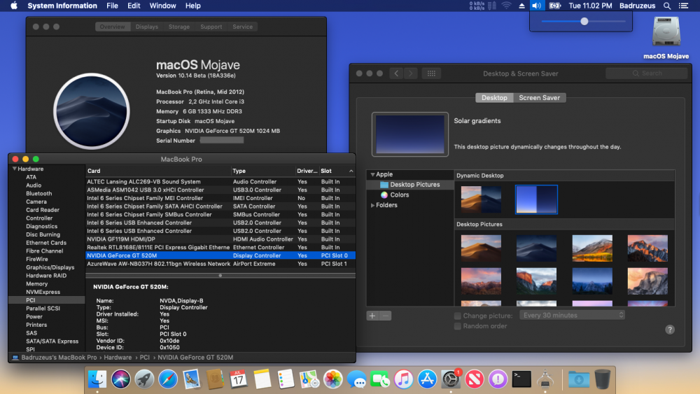Open Safari from the Dock
The height and width of the screenshot is (394, 700).
168,379
